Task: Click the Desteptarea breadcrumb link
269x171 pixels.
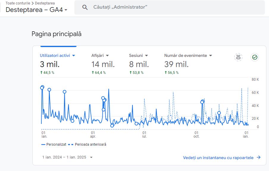Action: pos(45,3)
